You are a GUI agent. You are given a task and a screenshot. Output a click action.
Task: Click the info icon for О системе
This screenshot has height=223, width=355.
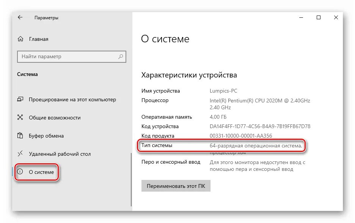20,172
